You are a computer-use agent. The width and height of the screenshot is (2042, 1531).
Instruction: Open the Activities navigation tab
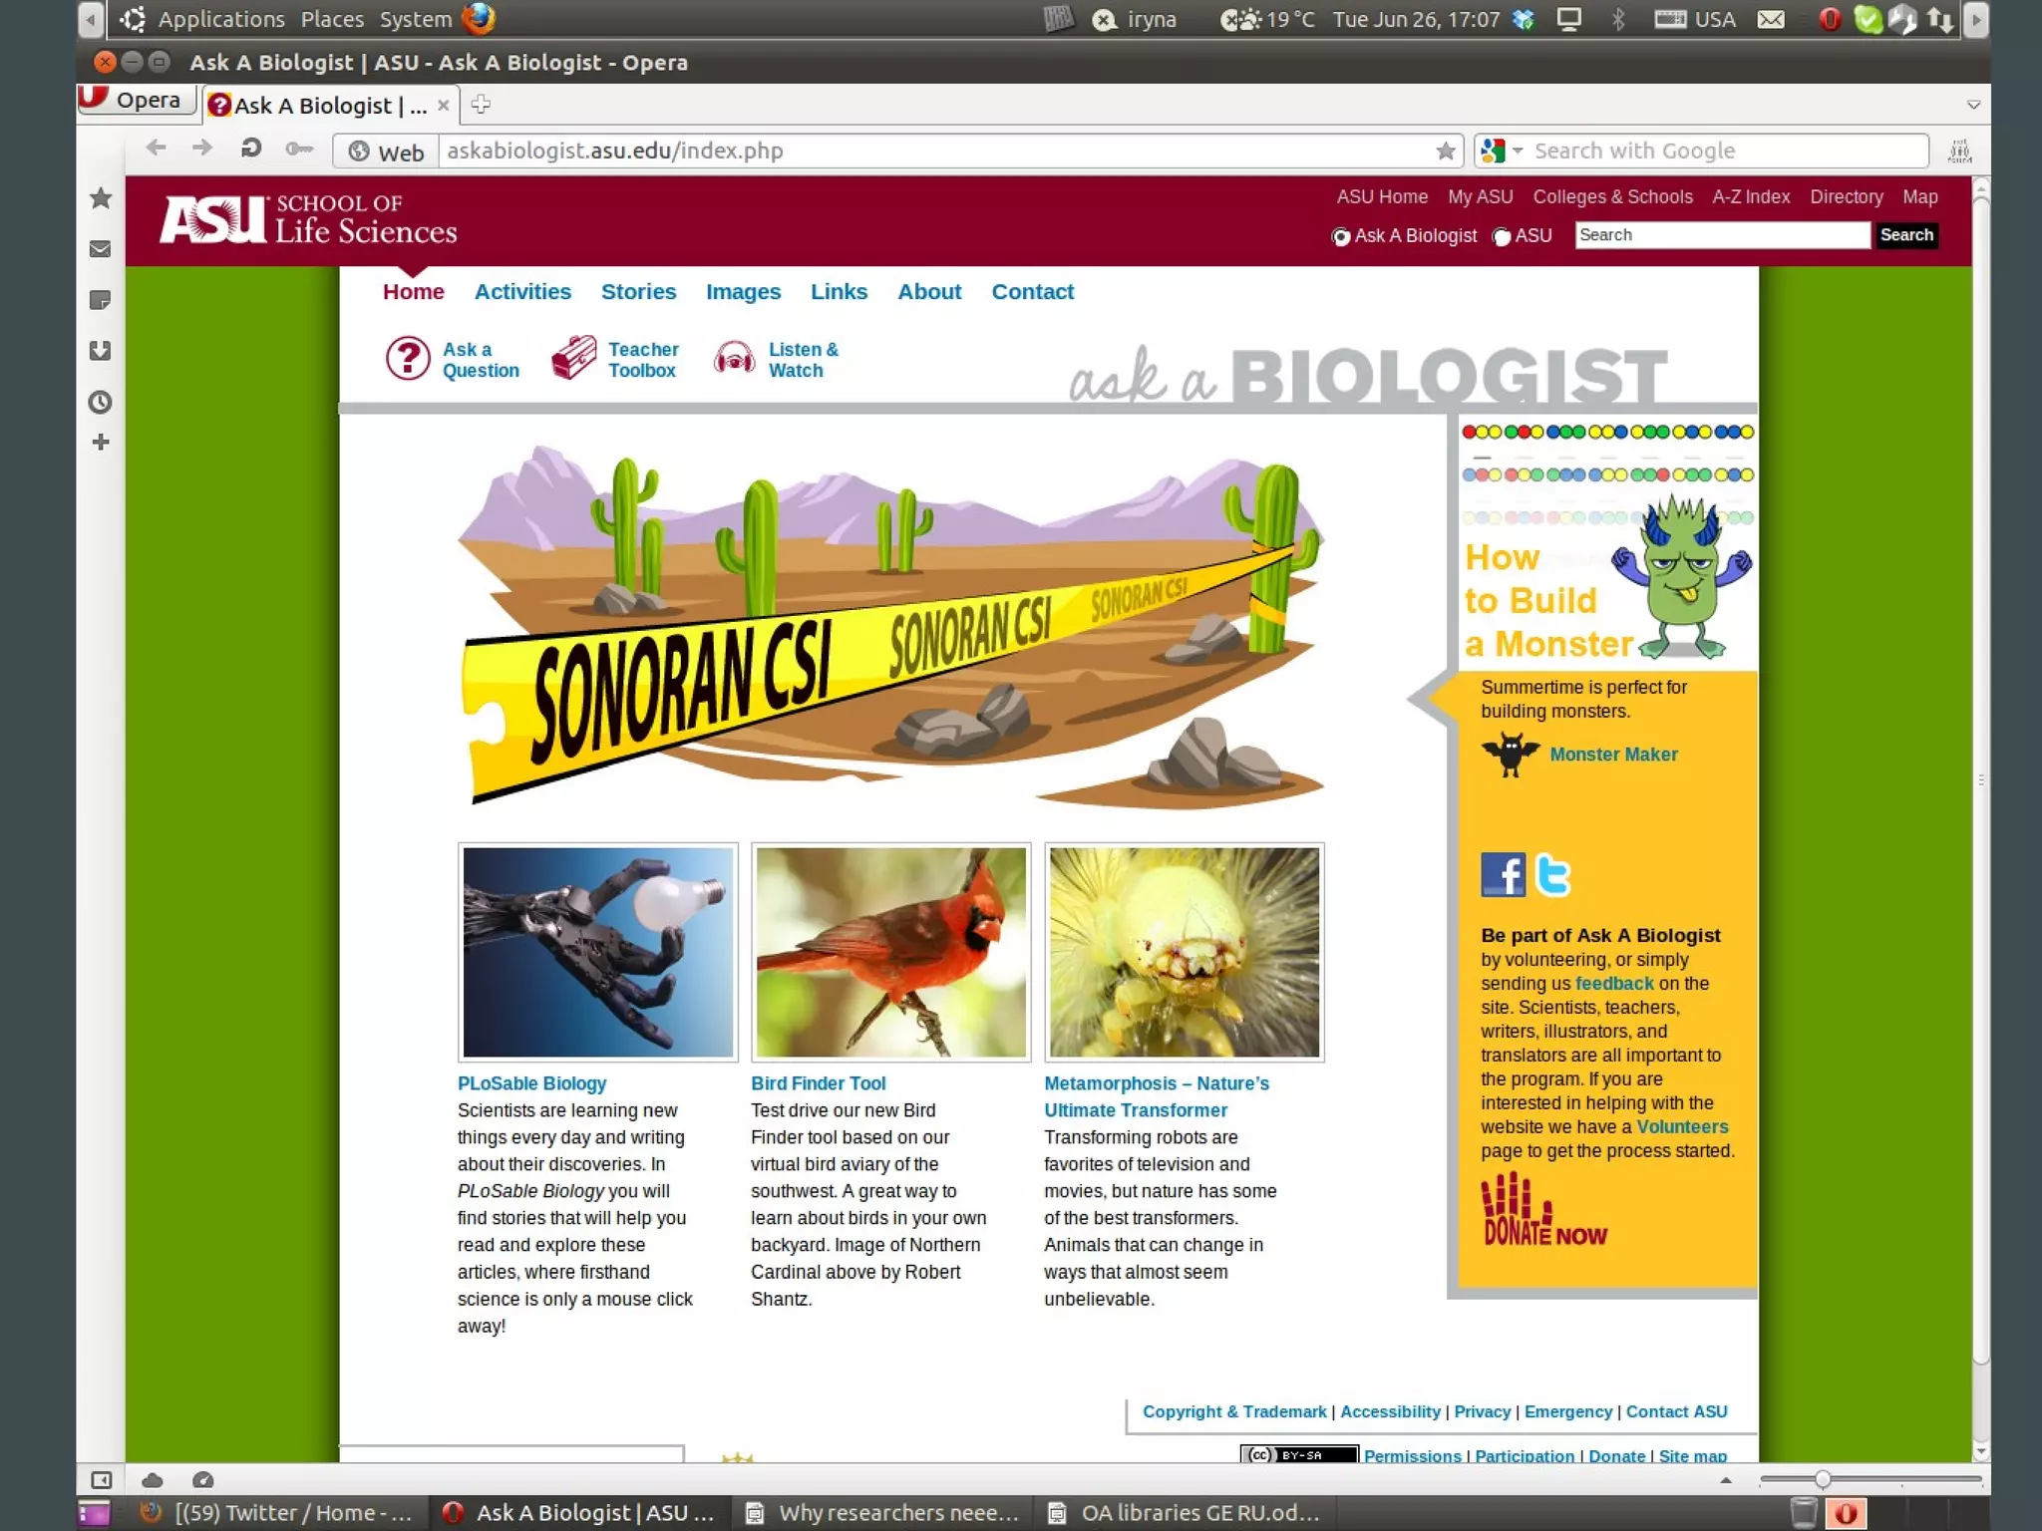522,292
